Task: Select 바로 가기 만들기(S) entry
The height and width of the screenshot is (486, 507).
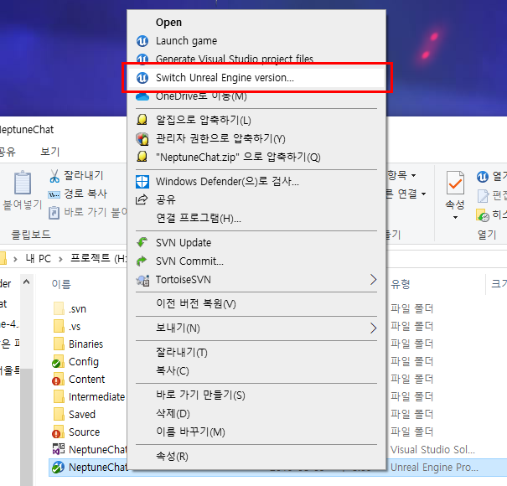Action: 200,395
